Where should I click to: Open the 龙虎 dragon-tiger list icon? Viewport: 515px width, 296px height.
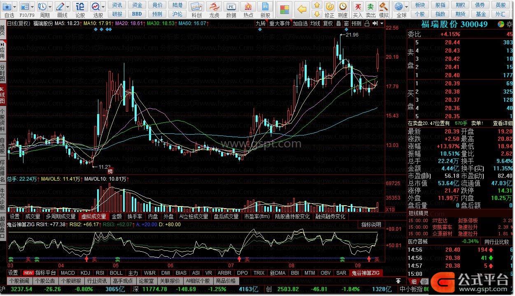point(214,7)
